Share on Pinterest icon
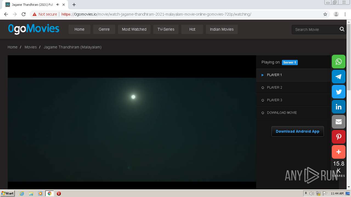 click(x=339, y=137)
